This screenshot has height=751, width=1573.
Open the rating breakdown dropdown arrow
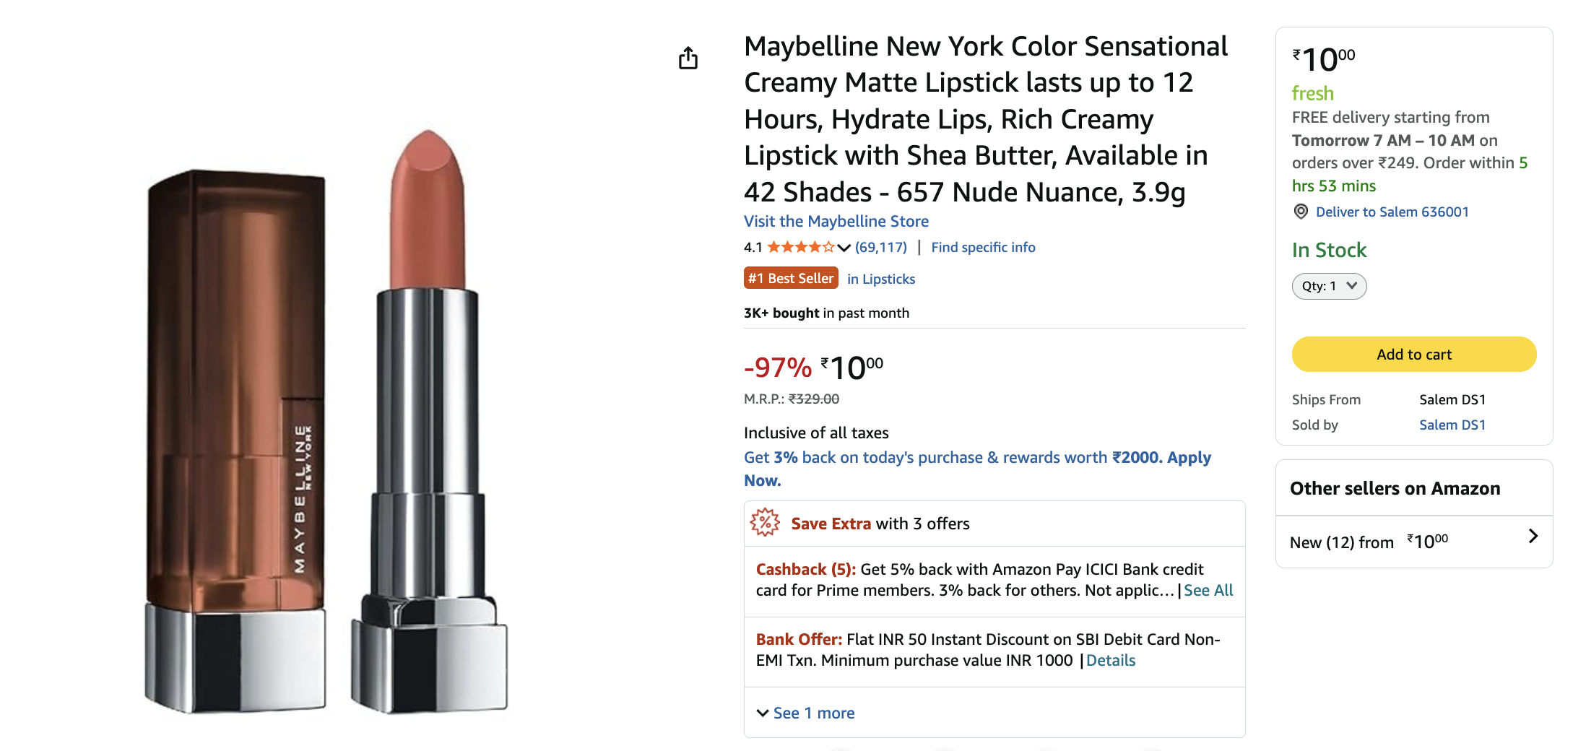pos(844,248)
